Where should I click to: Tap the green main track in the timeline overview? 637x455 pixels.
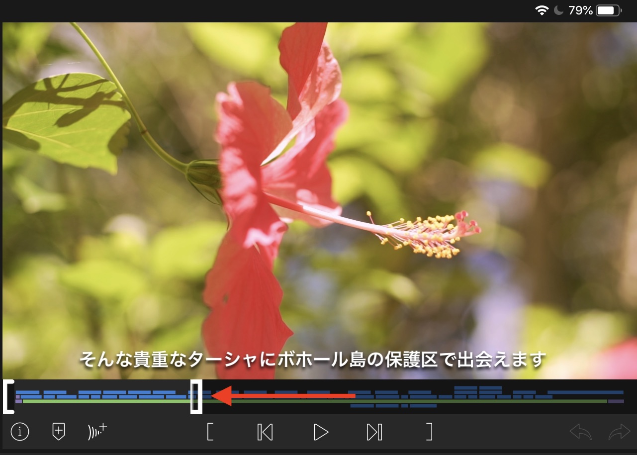point(315,401)
